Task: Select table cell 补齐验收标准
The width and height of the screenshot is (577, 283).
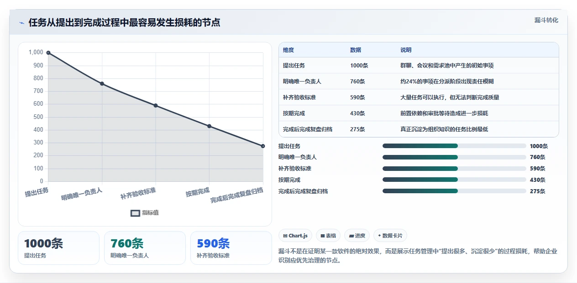Action: click(299, 98)
